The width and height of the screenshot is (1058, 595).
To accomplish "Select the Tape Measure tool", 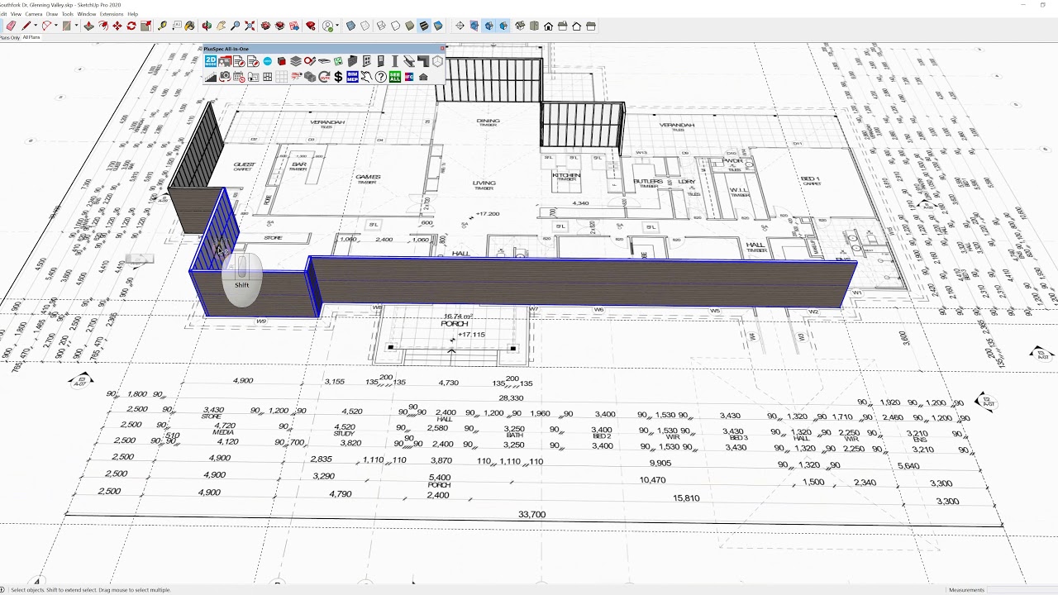I will coord(162,26).
